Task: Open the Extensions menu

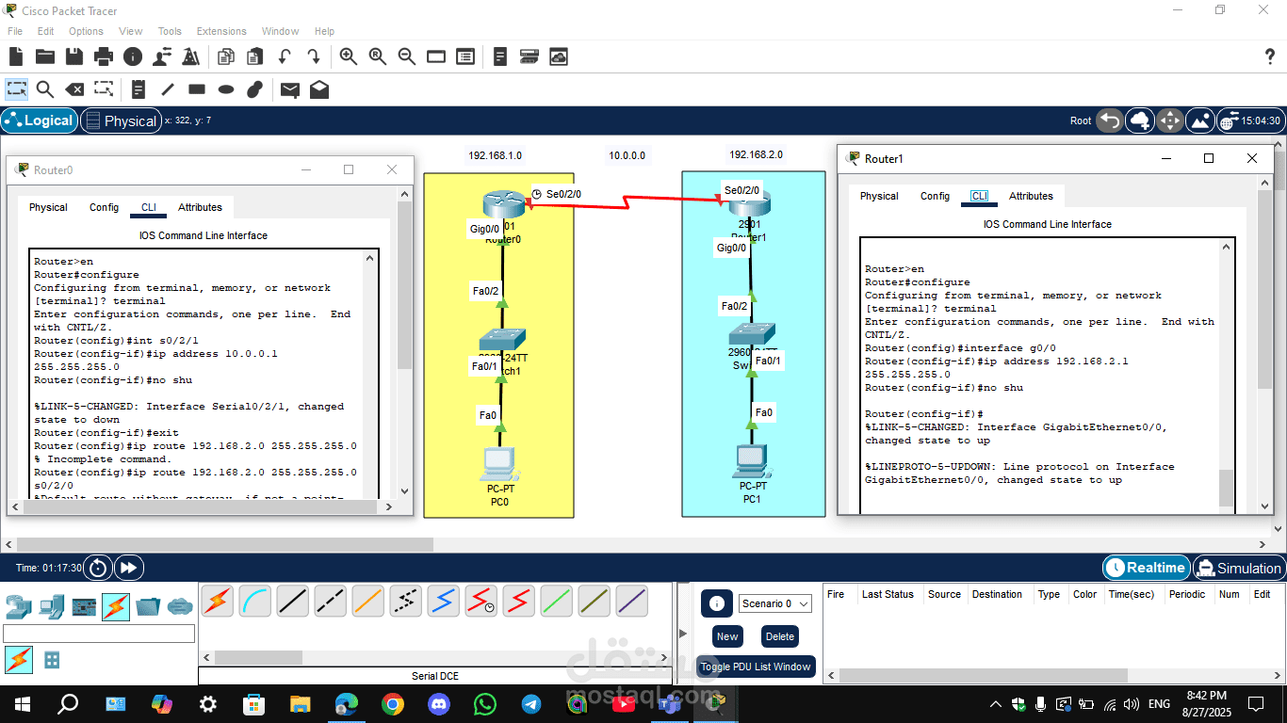Action: [221, 31]
